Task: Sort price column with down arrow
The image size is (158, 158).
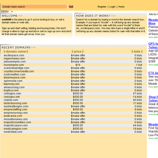Action: click(x=72, y=52)
